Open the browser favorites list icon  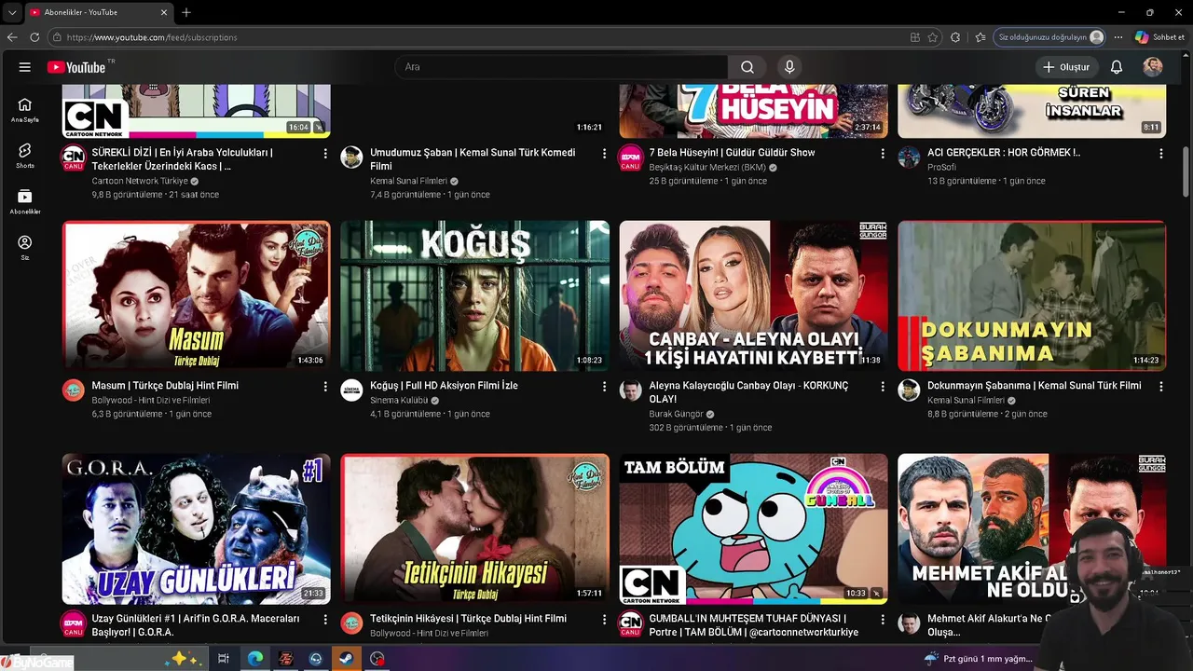point(980,37)
